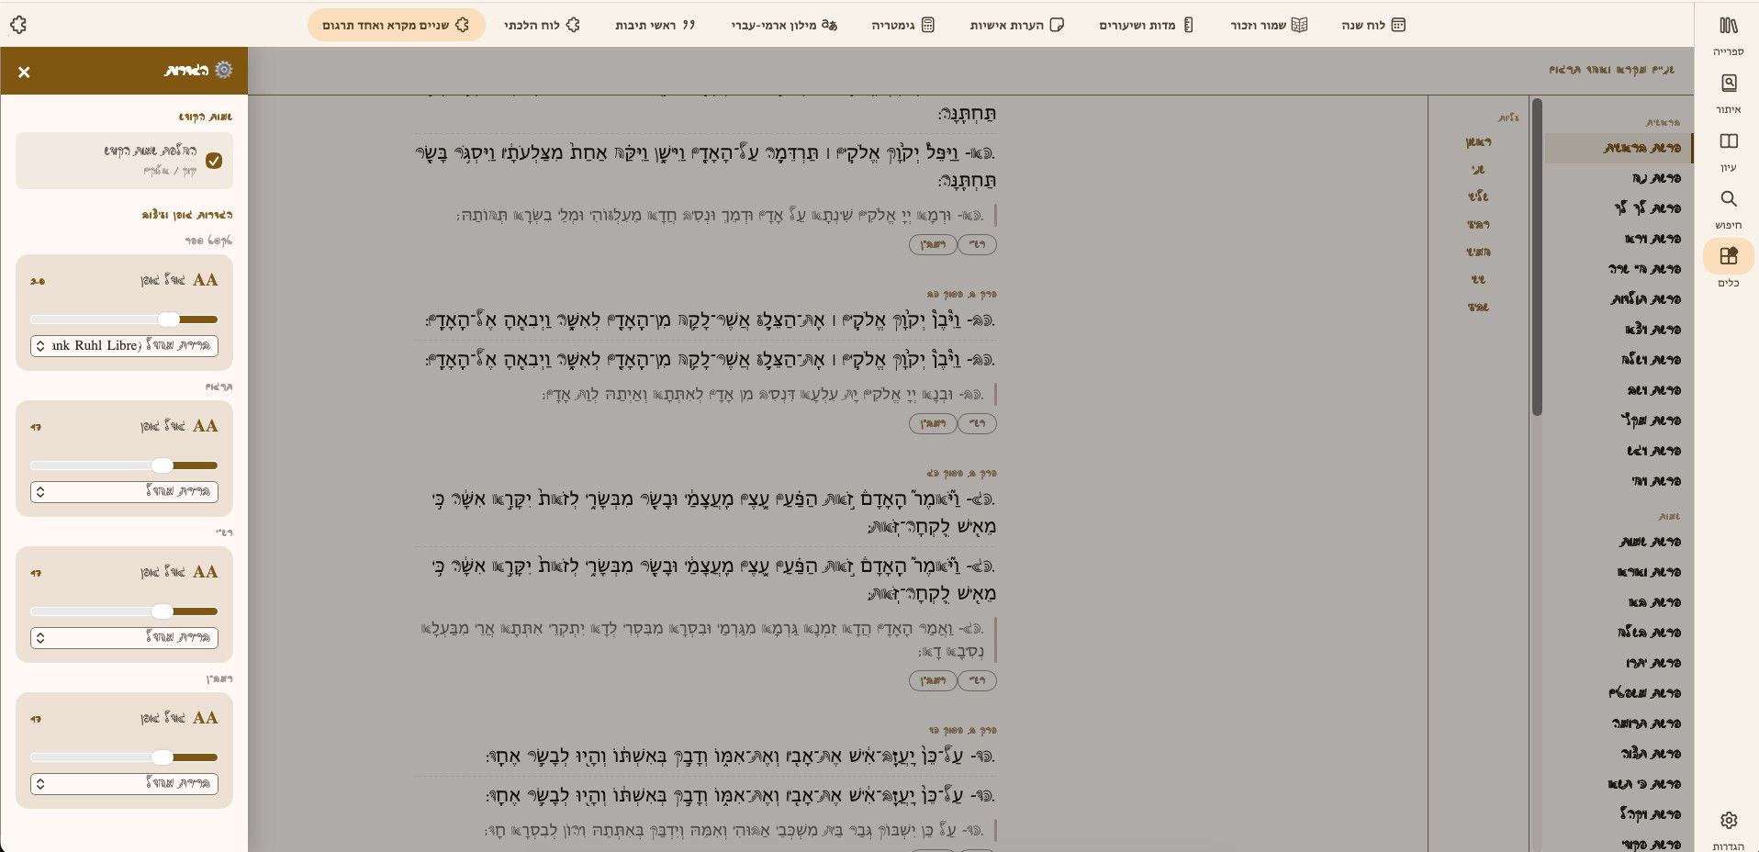Open the Frank Ruhl Libre font dropdown
Image resolution: width=1759 pixels, height=852 pixels.
124,346
